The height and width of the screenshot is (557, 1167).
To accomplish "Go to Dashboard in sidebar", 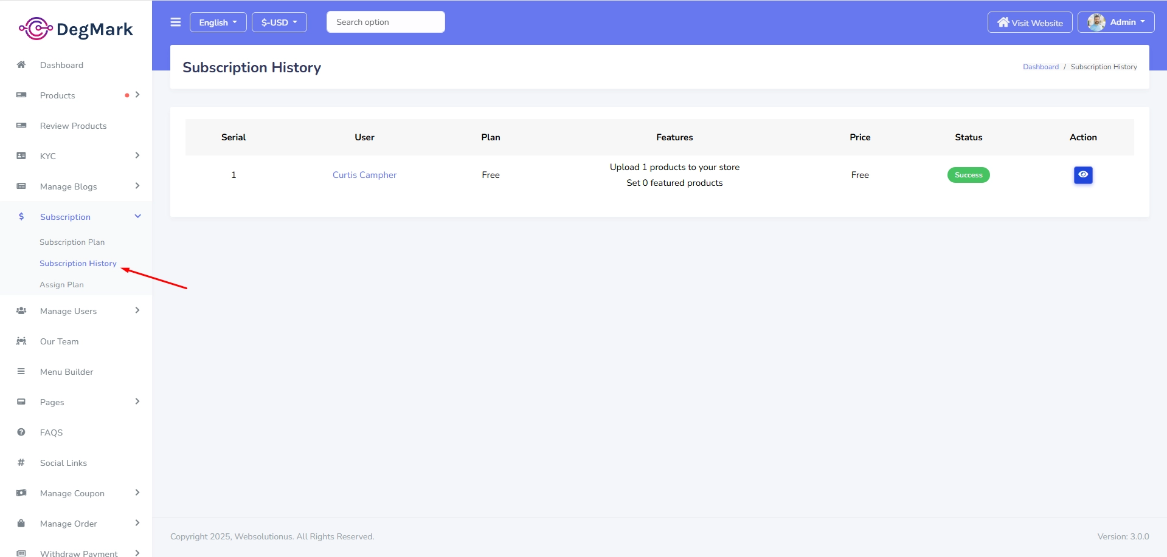I will point(61,65).
